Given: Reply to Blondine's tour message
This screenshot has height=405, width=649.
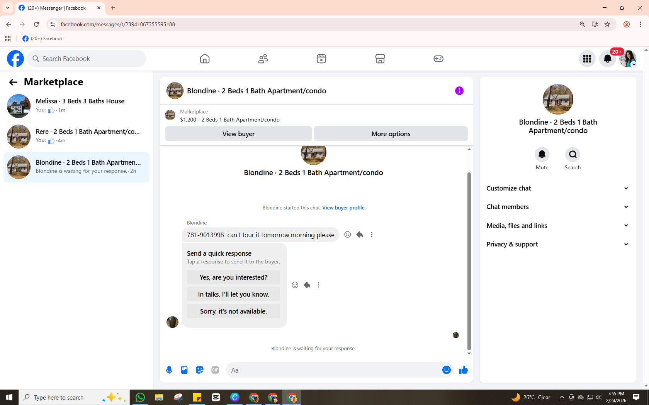Looking at the screenshot, I should 360,235.
